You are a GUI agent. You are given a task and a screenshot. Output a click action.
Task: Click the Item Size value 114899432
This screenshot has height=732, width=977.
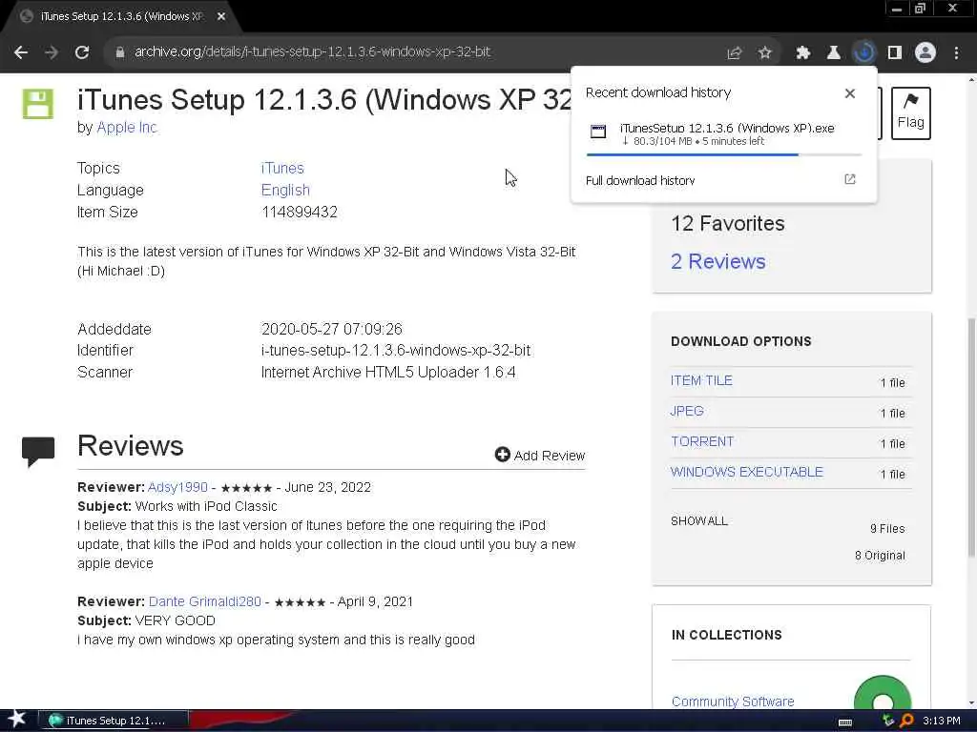pos(299,213)
